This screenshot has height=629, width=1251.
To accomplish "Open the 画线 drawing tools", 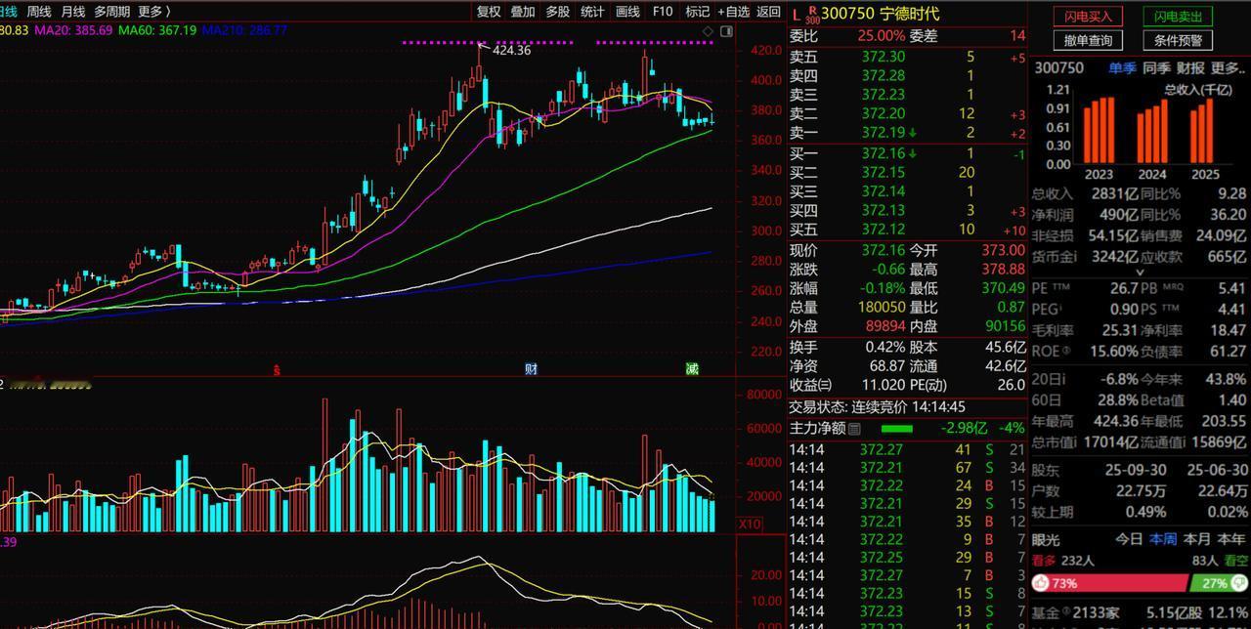I will click(627, 12).
